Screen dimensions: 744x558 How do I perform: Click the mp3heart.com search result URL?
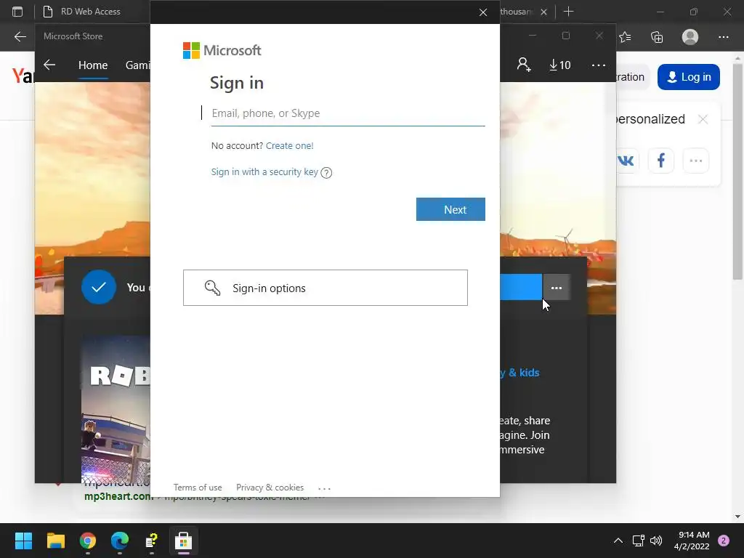[x=118, y=496]
